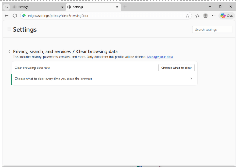Refresh the page with reload icon
Viewport: 238px width, 168px height.
[x=15, y=15]
